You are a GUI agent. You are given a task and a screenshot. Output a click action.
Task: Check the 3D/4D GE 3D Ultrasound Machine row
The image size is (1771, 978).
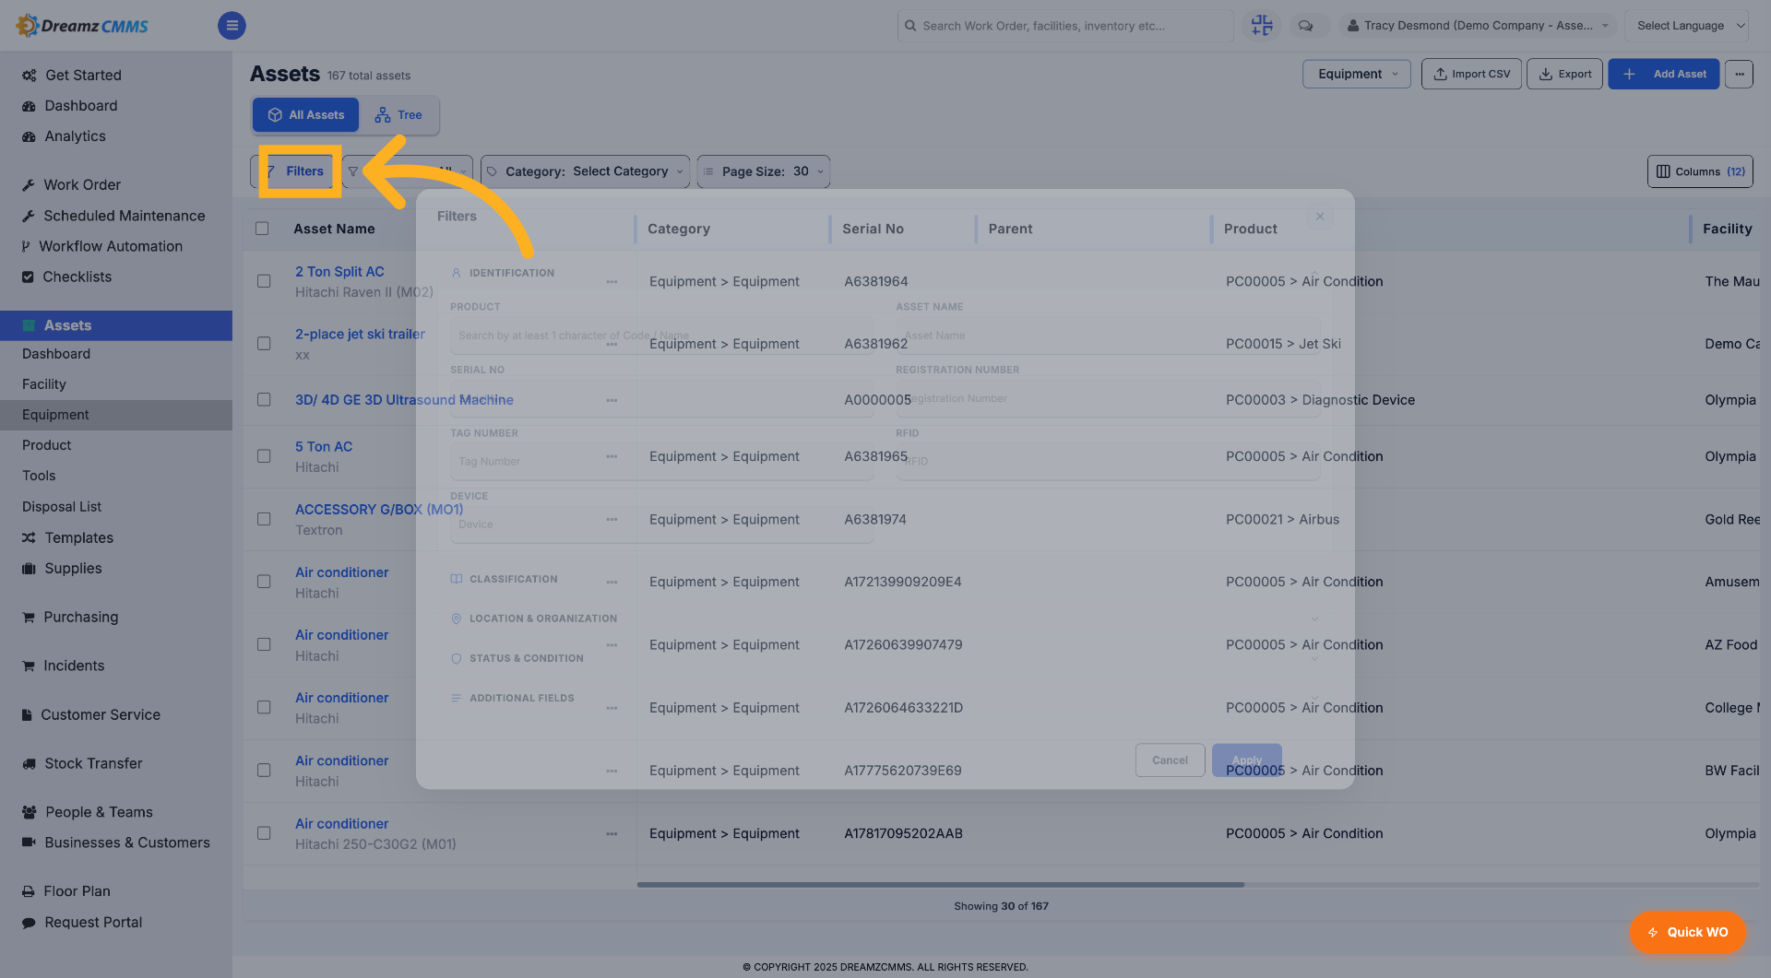(264, 400)
